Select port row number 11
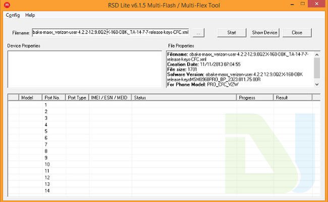 (164, 171)
